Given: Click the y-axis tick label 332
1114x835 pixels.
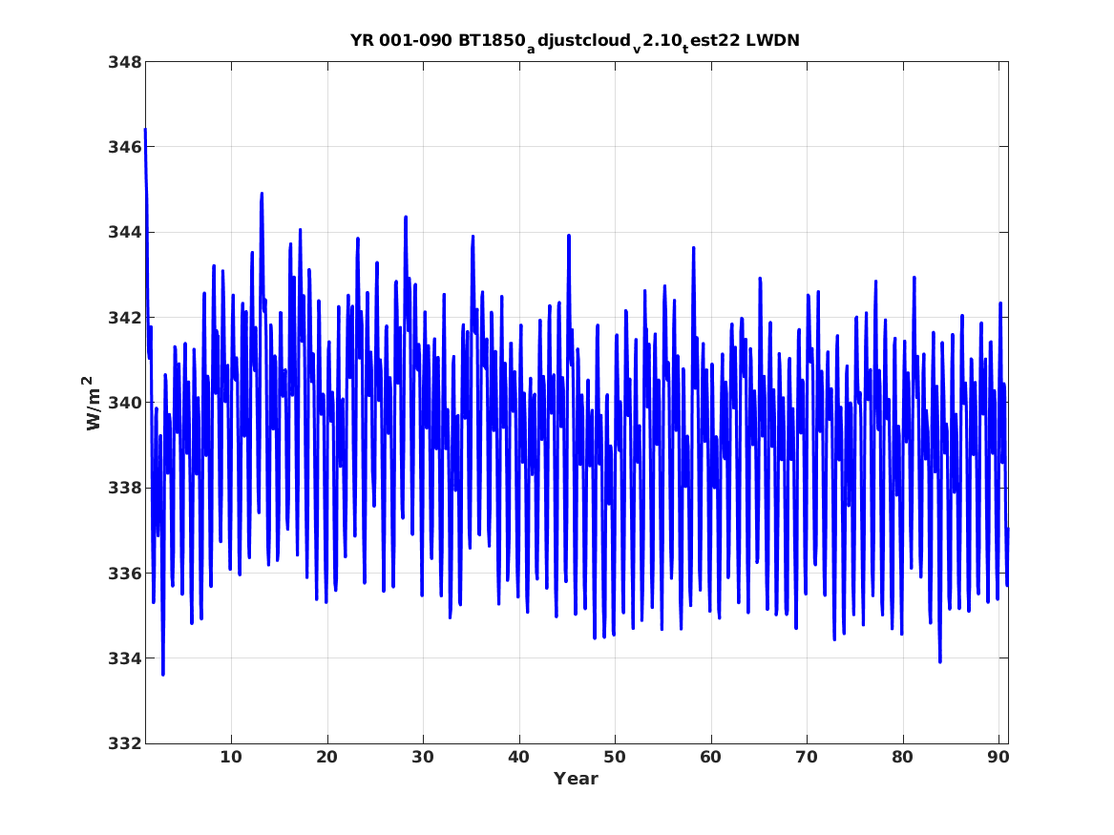Looking at the screenshot, I should pos(124,743).
